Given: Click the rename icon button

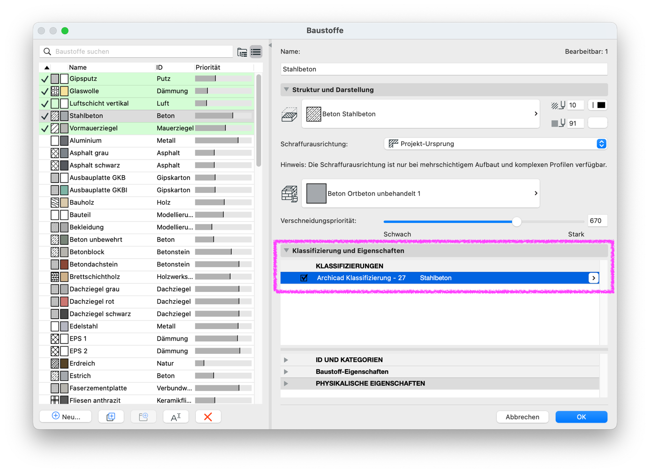Looking at the screenshot, I should pos(176,417).
